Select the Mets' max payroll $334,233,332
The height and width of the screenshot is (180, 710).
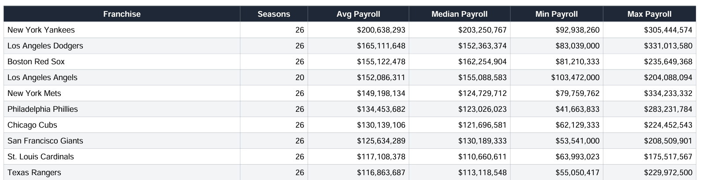(x=668, y=93)
